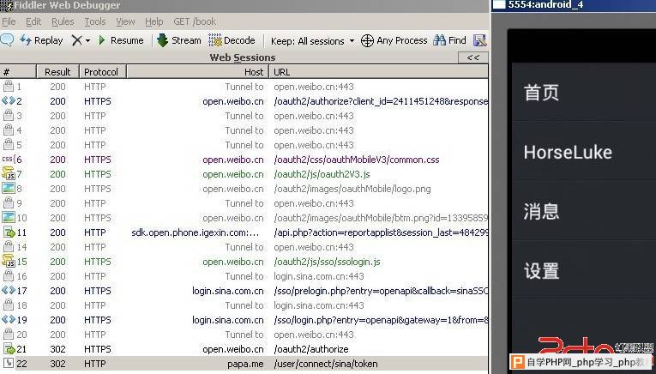Viewport: 656px width, 374px height.
Task: Open the Tools menu
Action: 95,21
